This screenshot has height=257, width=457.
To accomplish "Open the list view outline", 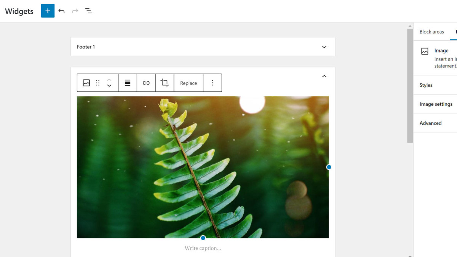I will coord(89,11).
